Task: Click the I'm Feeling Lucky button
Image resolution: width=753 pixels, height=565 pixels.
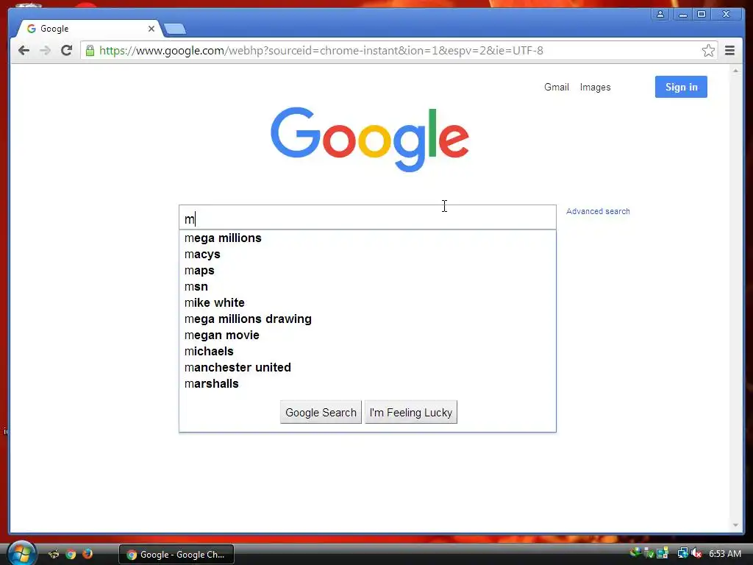Action: point(411,412)
